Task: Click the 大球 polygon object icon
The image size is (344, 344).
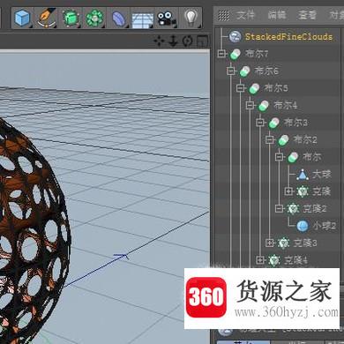Action: (x=303, y=175)
